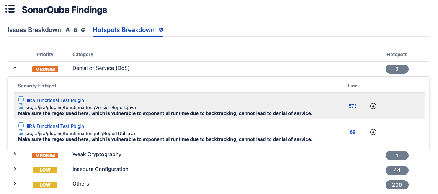Expand the Others category
This screenshot has width=438, height=194.
tap(15, 183)
